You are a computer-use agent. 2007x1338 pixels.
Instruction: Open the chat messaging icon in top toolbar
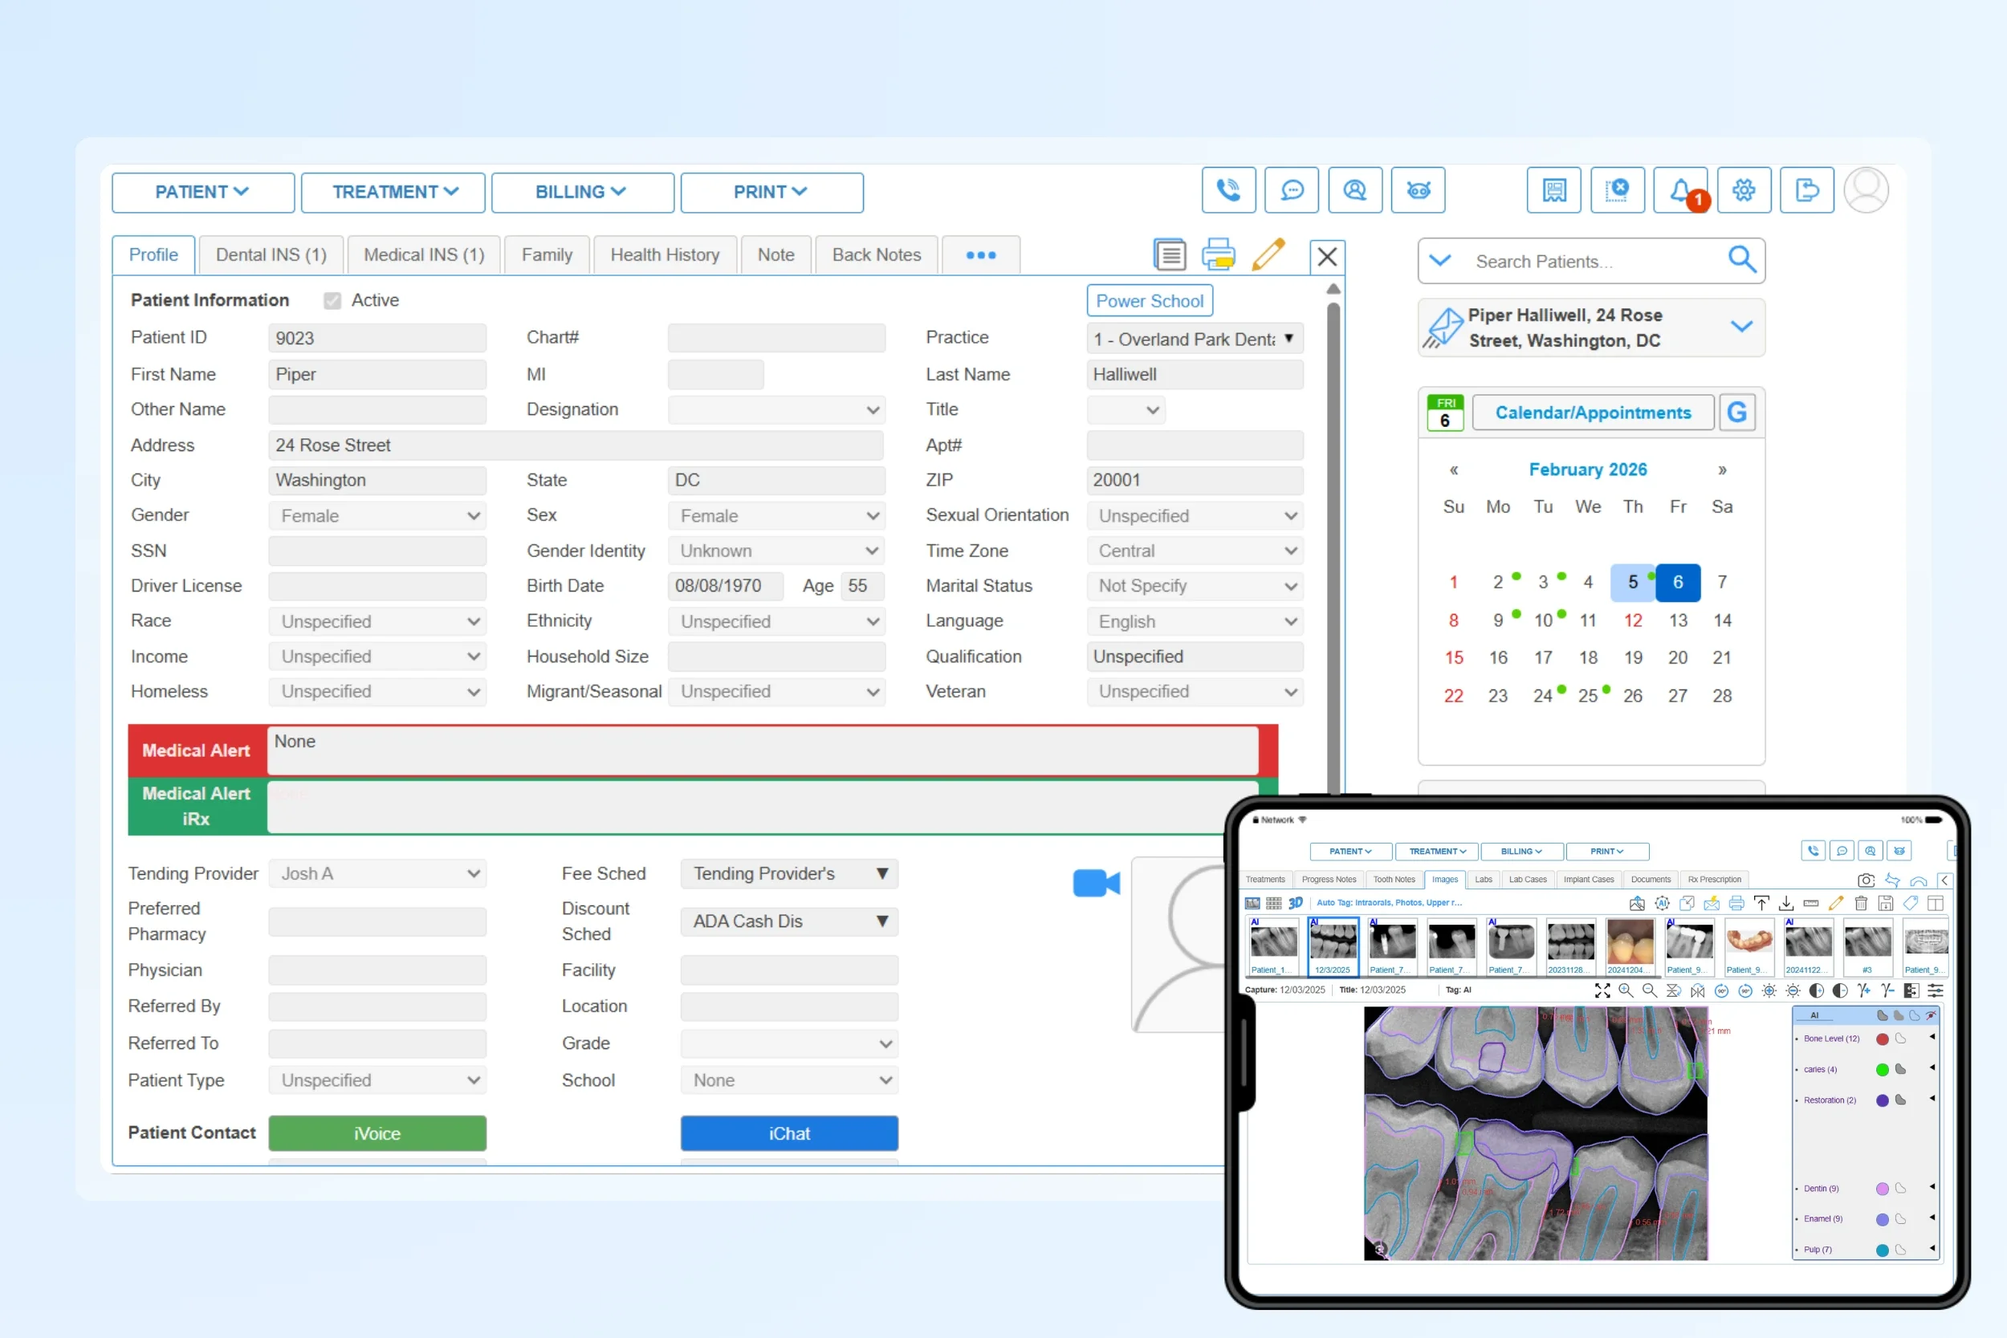tap(1291, 190)
